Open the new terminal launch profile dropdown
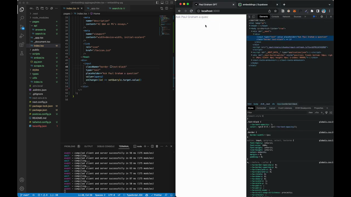This screenshot has width=351, height=197. point(148,146)
